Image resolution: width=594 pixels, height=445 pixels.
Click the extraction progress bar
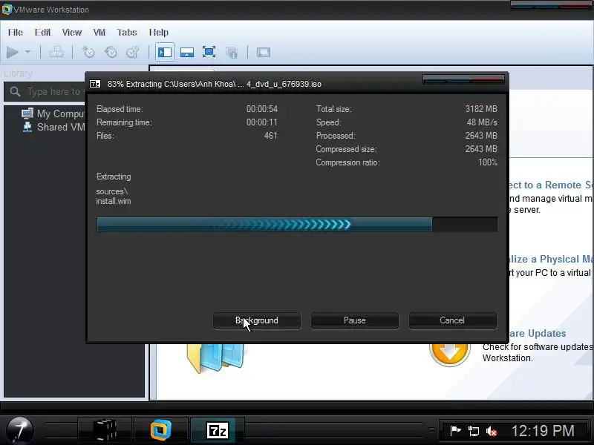(297, 225)
